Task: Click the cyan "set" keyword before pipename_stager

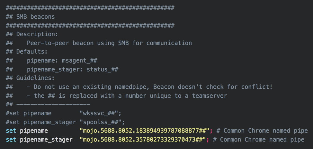Action: coord(11,139)
